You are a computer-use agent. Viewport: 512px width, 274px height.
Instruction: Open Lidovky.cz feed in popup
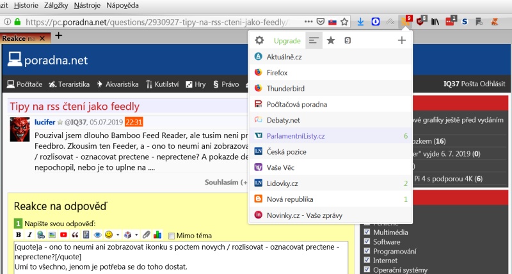[x=330, y=183]
